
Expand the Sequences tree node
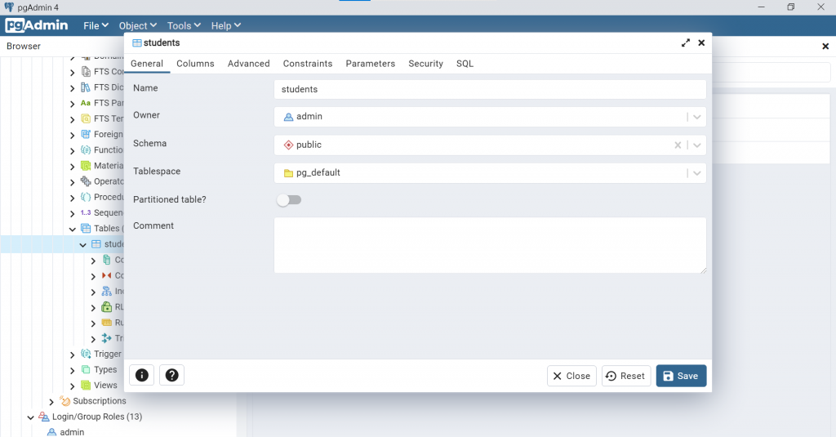(x=73, y=213)
